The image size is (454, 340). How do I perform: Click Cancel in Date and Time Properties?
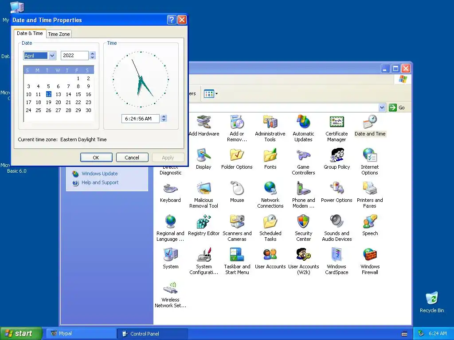click(132, 158)
